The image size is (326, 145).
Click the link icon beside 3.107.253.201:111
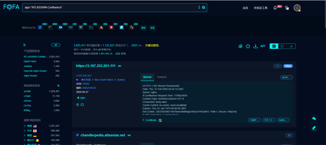click(120, 66)
